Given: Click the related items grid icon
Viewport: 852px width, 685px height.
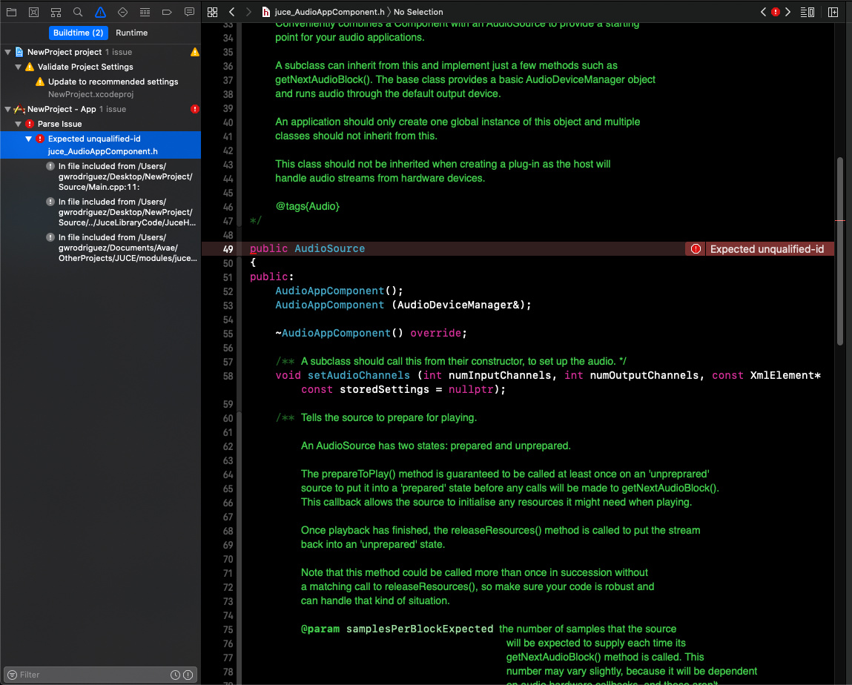Looking at the screenshot, I should coord(213,12).
